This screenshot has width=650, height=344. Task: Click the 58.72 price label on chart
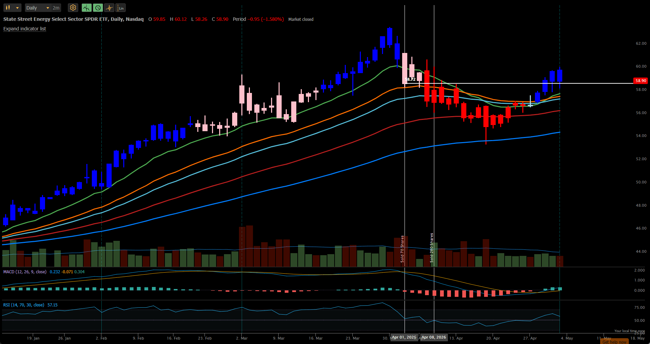click(x=410, y=79)
